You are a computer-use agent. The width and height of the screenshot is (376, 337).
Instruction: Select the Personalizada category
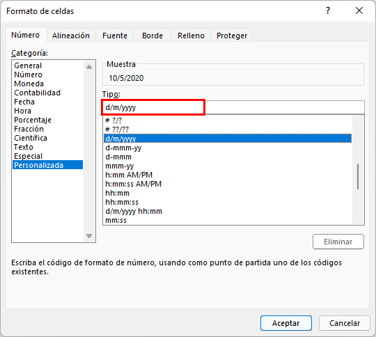pyautogui.click(x=48, y=165)
